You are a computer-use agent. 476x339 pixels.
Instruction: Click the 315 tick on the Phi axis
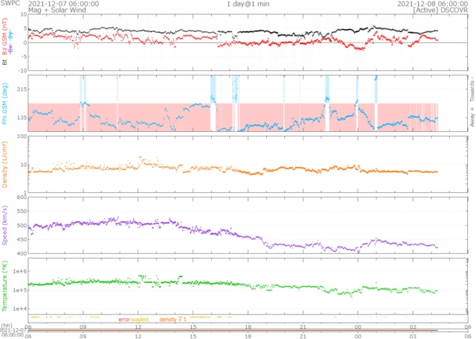[22, 89]
